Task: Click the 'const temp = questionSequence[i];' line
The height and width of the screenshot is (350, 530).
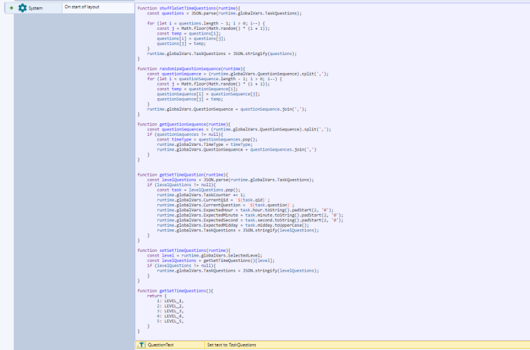Action: point(197,89)
